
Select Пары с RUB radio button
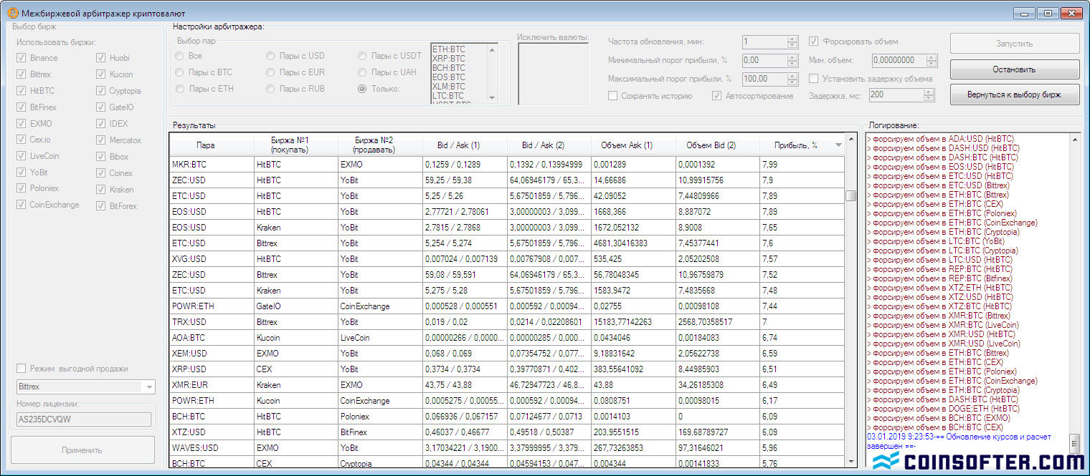[x=270, y=89]
